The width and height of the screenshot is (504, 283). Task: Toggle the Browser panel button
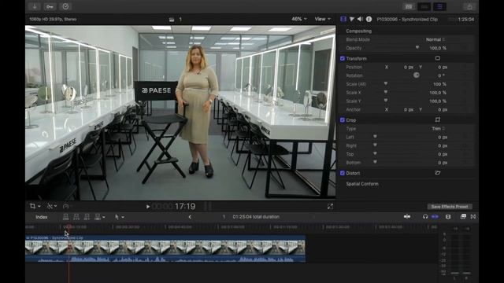(409, 6)
